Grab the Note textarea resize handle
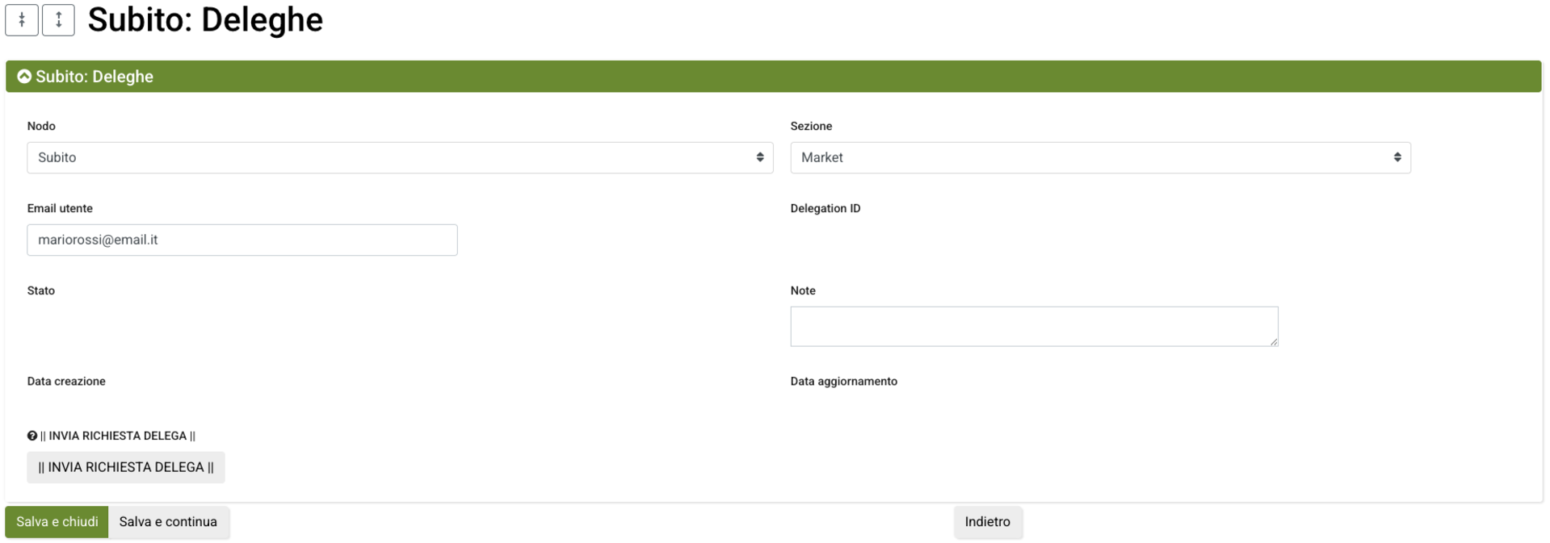The width and height of the screenshot is (1550, 543). coord(1273,342)
